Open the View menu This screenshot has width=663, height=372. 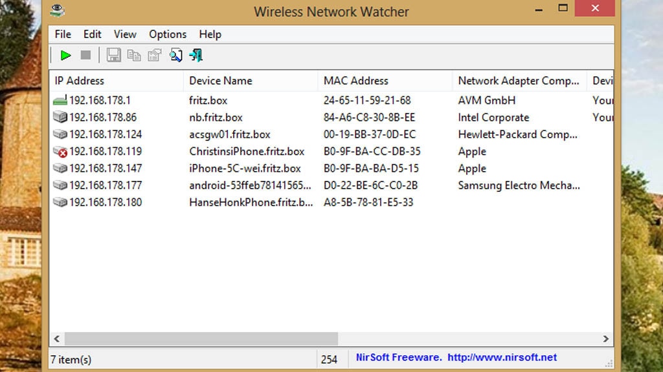tap(124, 34)
